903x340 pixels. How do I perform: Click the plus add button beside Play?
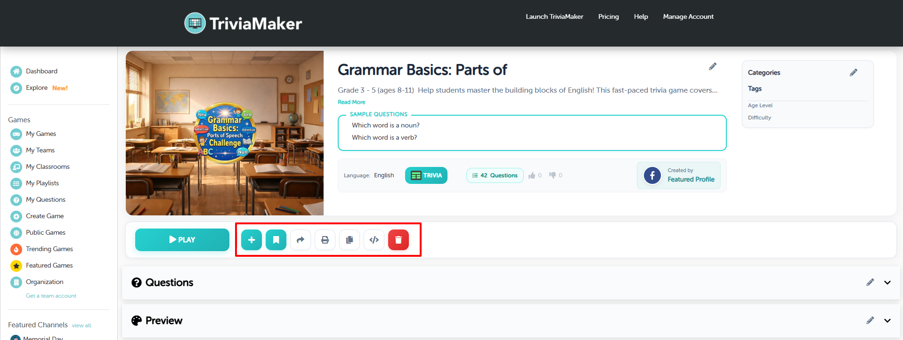[252, 240]
